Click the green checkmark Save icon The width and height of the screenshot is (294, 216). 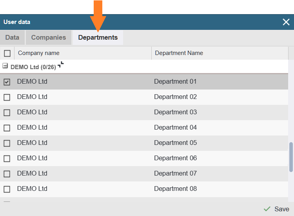tap(267, 209)
